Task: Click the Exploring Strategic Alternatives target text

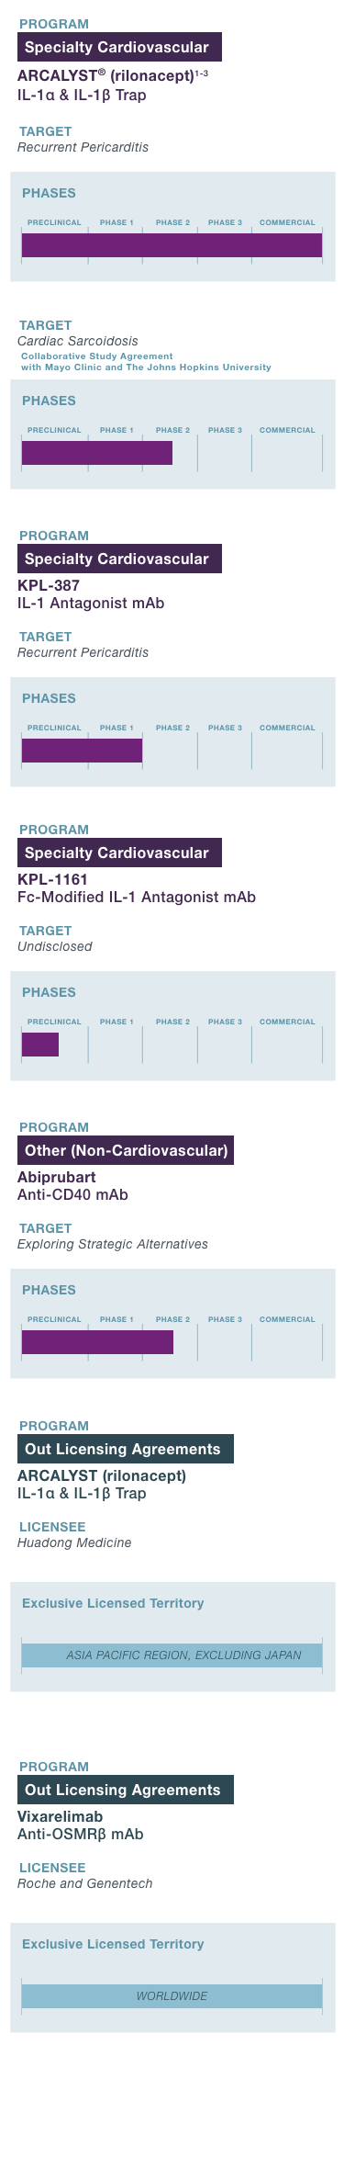Action: [113, 1244]
